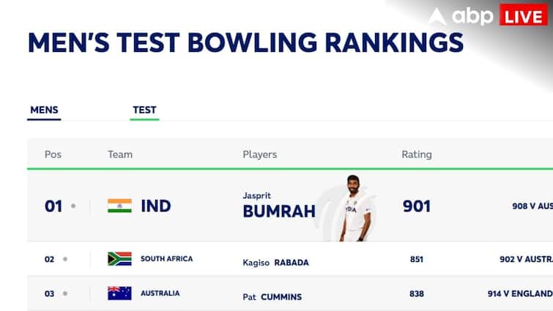Open Kagiso Rabada's player profile
The width and height of the screenshot is (553, 311).
275,262
